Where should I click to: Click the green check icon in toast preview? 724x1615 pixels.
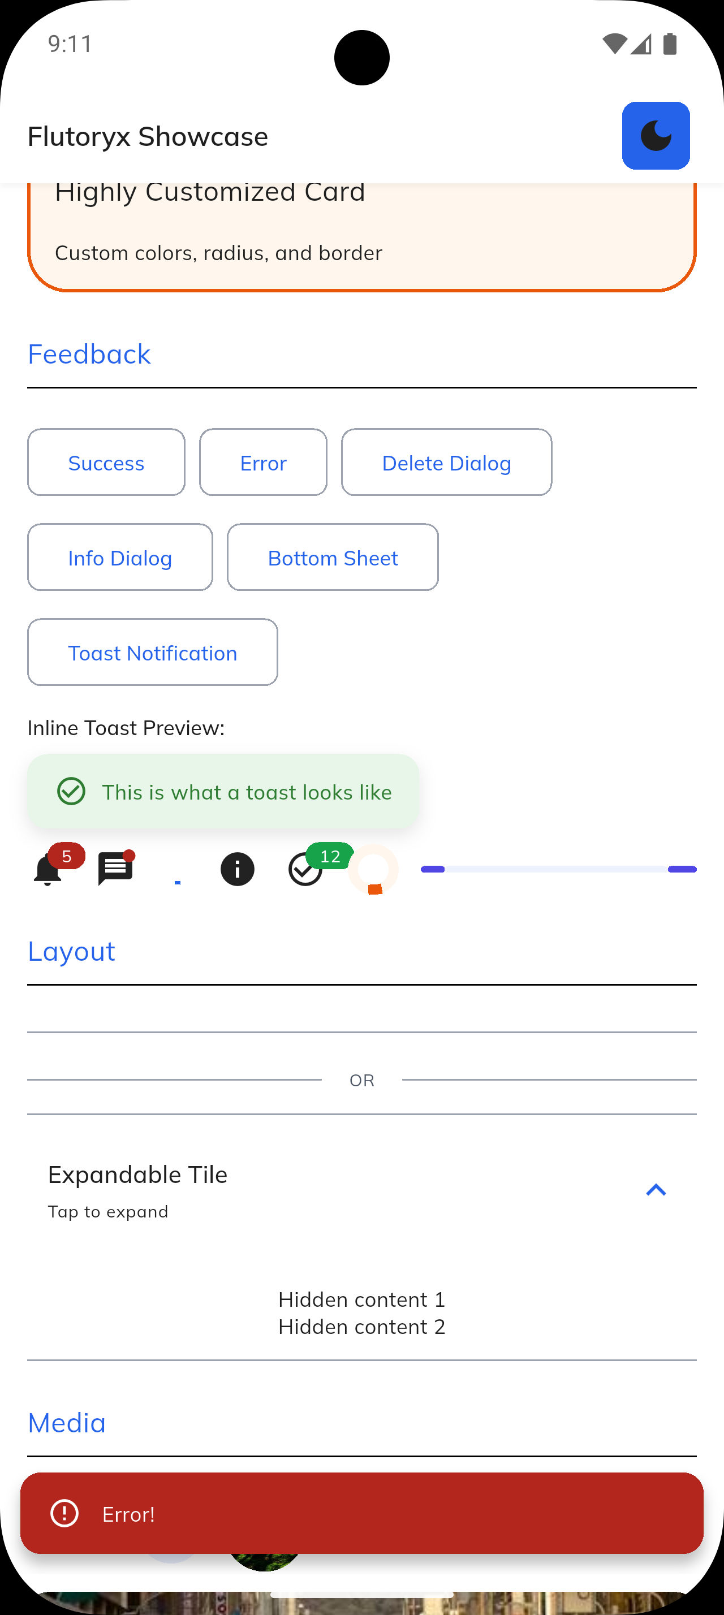coord(71,792)
